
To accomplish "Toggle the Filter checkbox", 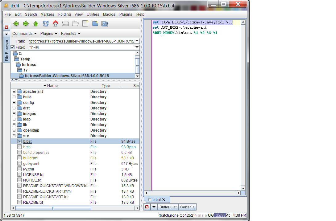I will (13, 47).
